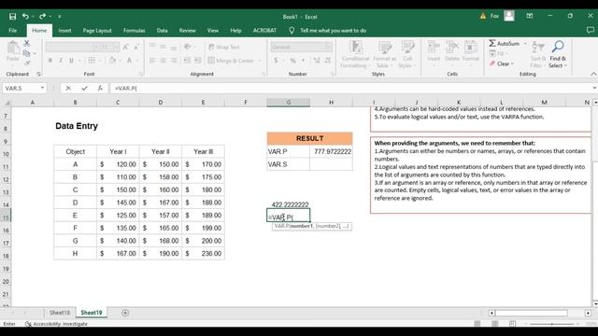Toggle Italic formatting

click(x=60, y=60)
